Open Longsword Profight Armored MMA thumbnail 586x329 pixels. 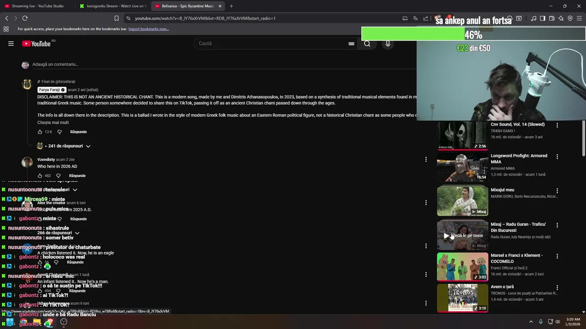point(462,167)
